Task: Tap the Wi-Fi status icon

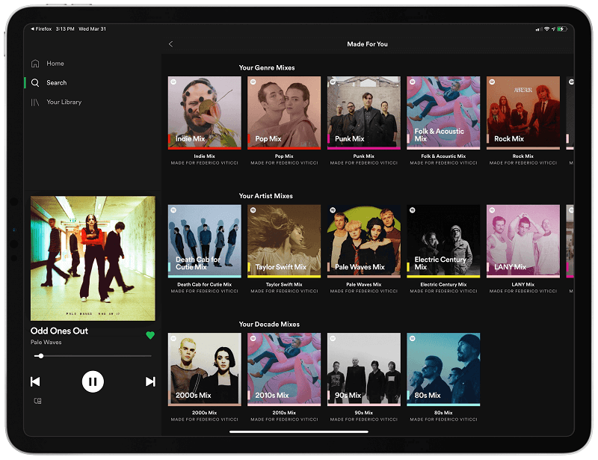Action: (x=546, y=29)
